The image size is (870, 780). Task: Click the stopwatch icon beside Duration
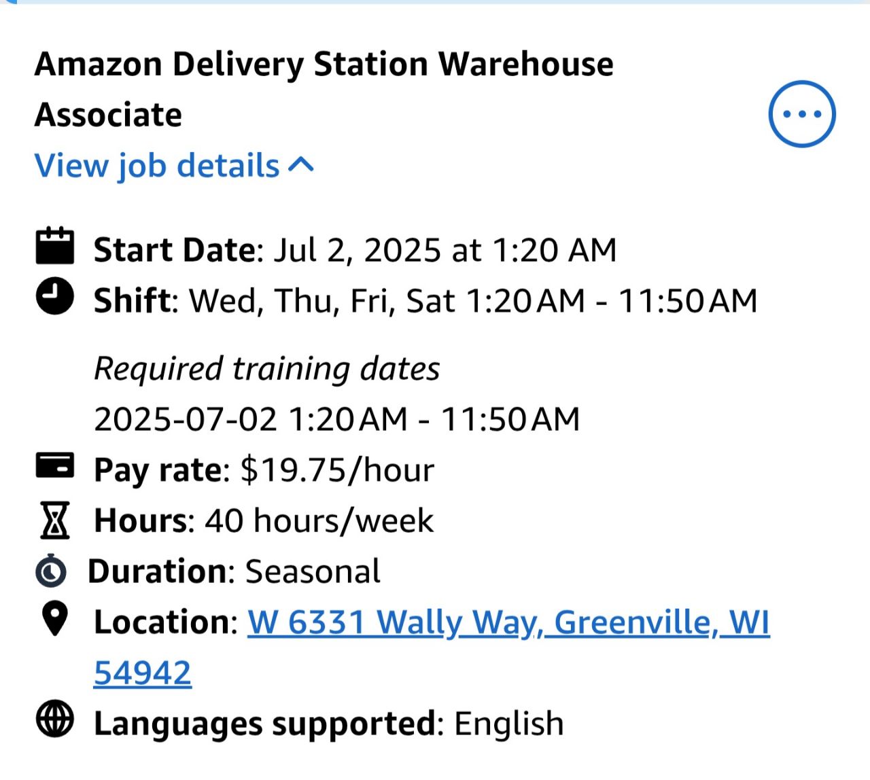click(51, 571)
